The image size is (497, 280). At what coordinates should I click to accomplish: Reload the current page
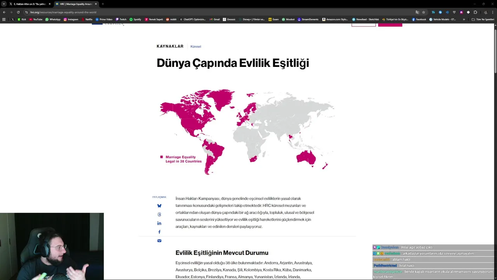coord(18,12)
